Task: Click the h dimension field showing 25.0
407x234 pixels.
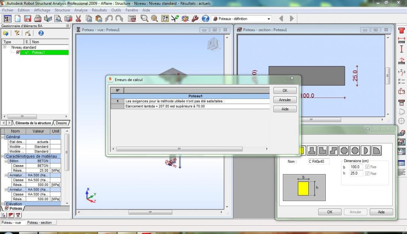Action: tap(356, 173)
